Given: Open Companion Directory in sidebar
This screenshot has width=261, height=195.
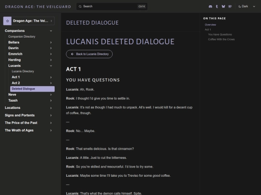Looking at the screenshot, I should pyautogui.click(x=22, y=37).
